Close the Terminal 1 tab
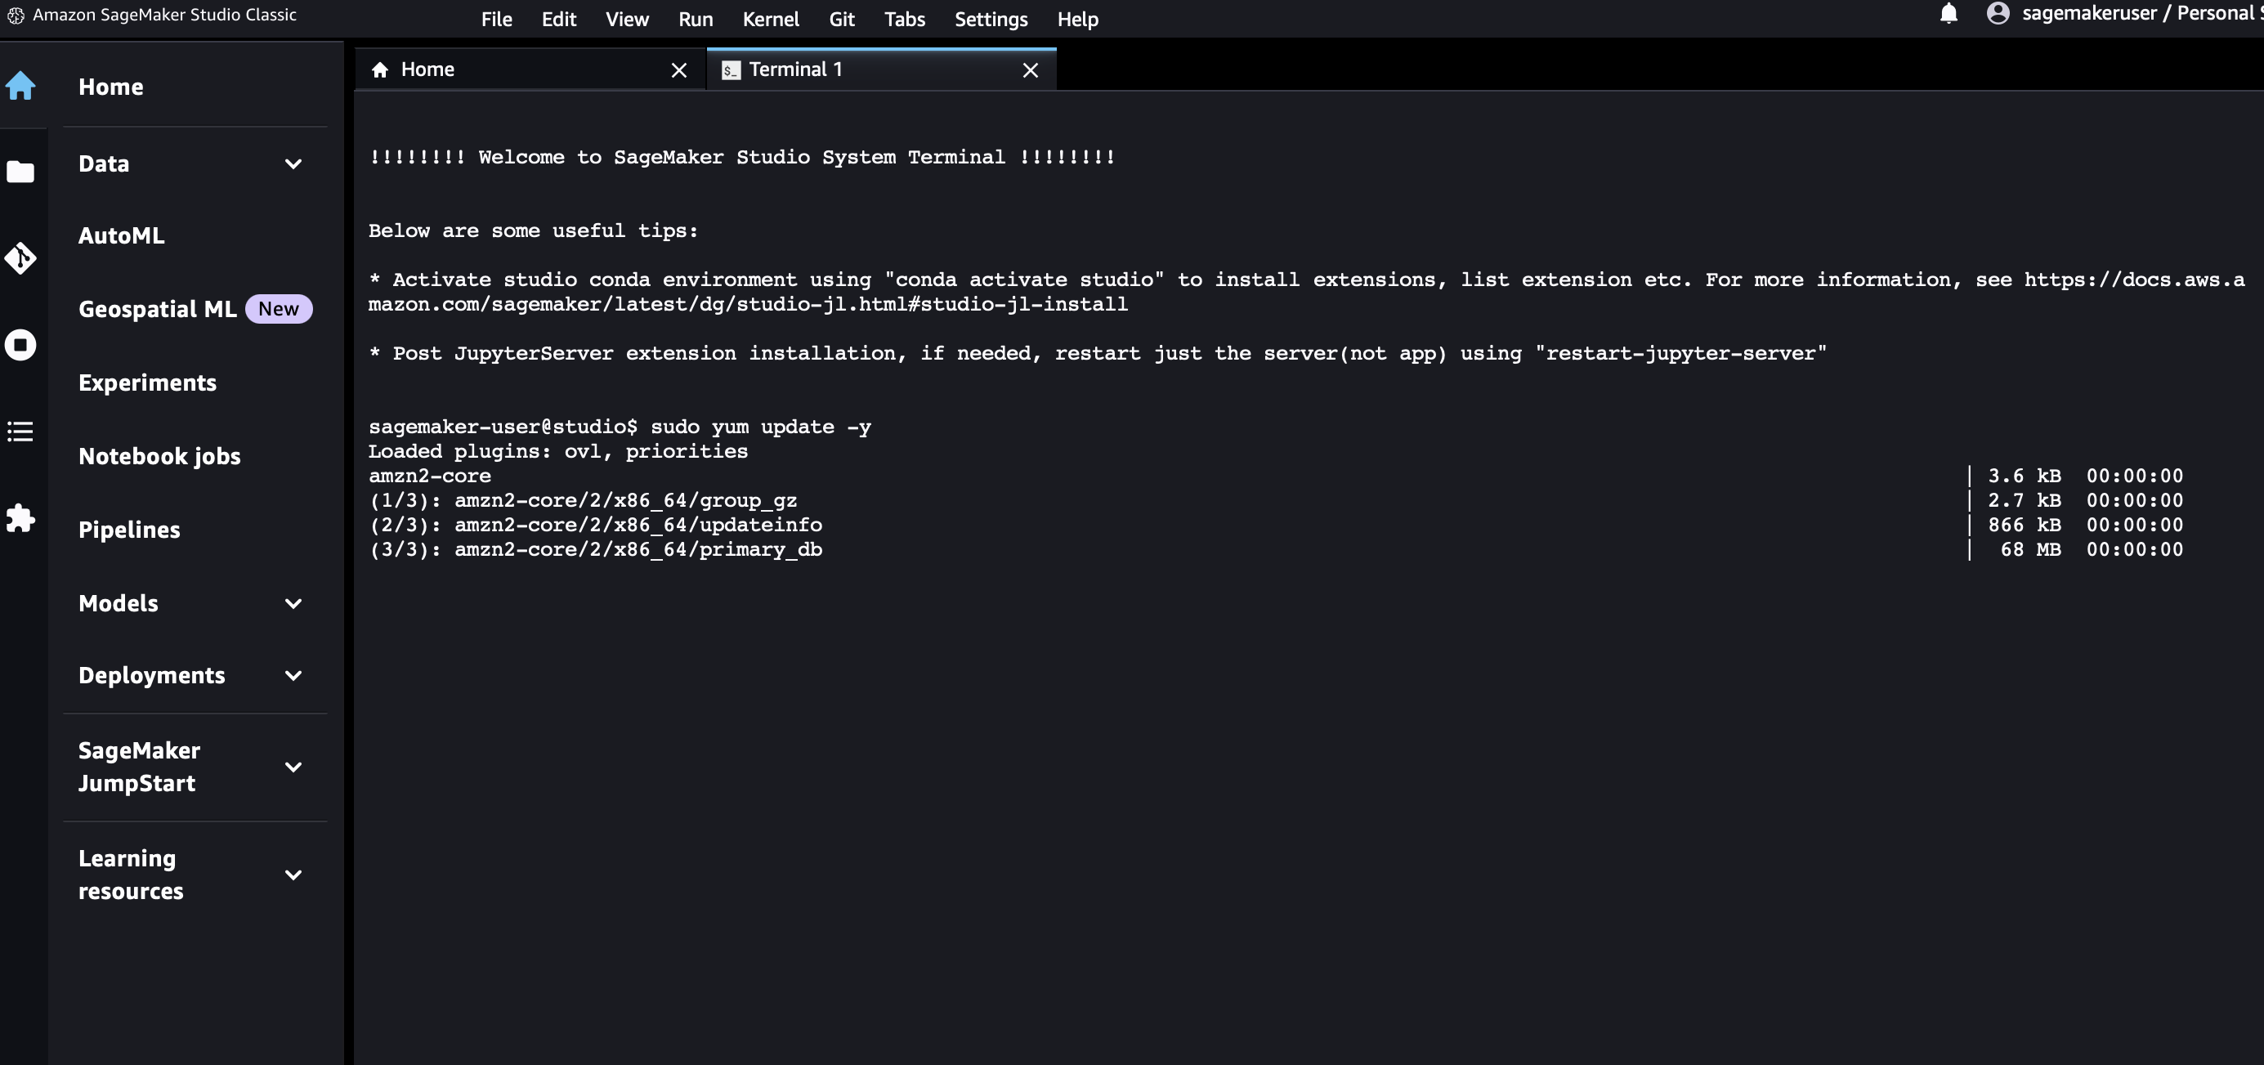The width and height of the screenshot is (2264, 1065). point(1030,70)
